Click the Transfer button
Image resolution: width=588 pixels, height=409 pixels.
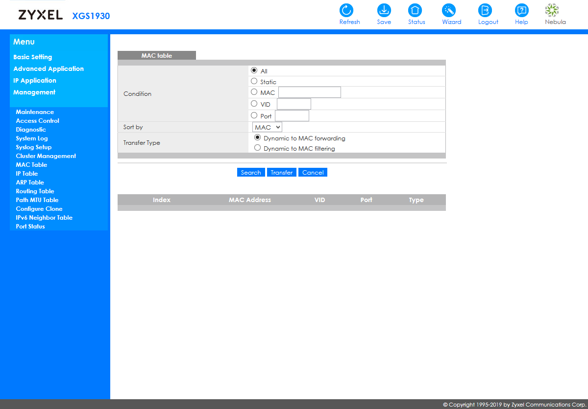282,173
